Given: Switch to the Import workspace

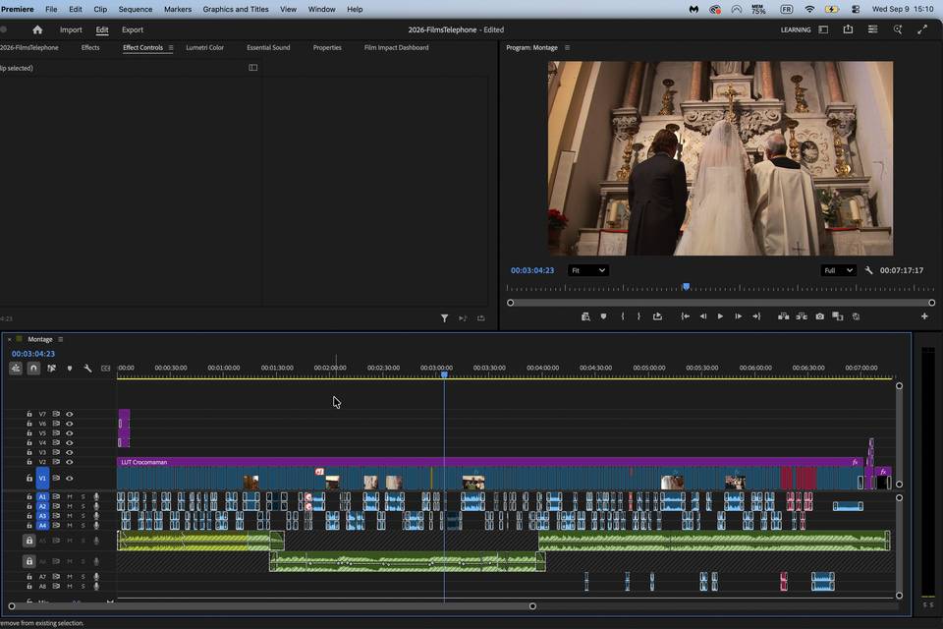Looking at the screenshot, I should coord(71,29).
